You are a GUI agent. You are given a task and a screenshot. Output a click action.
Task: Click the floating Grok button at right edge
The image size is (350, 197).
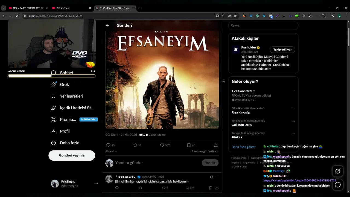[338, 171]
